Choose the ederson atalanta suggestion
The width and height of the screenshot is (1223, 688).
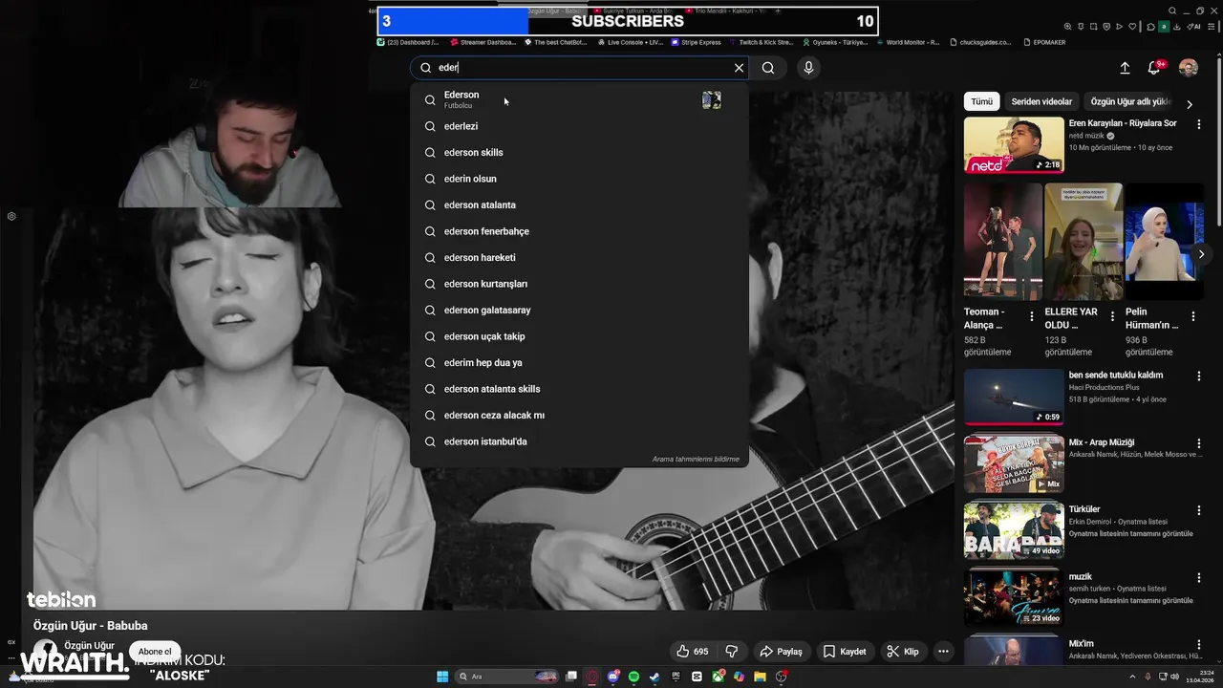[579, 204]
